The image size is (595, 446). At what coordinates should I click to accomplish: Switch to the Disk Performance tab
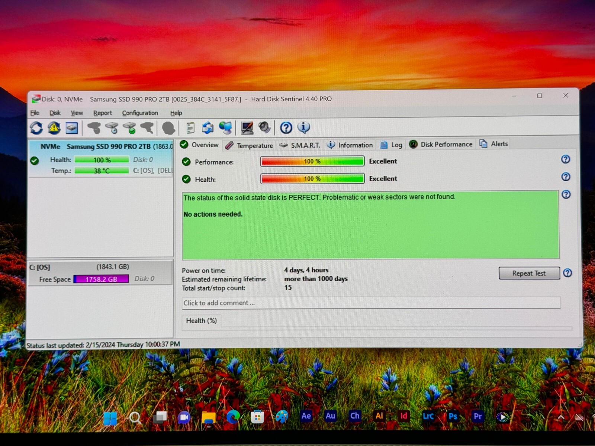[441, 144]
